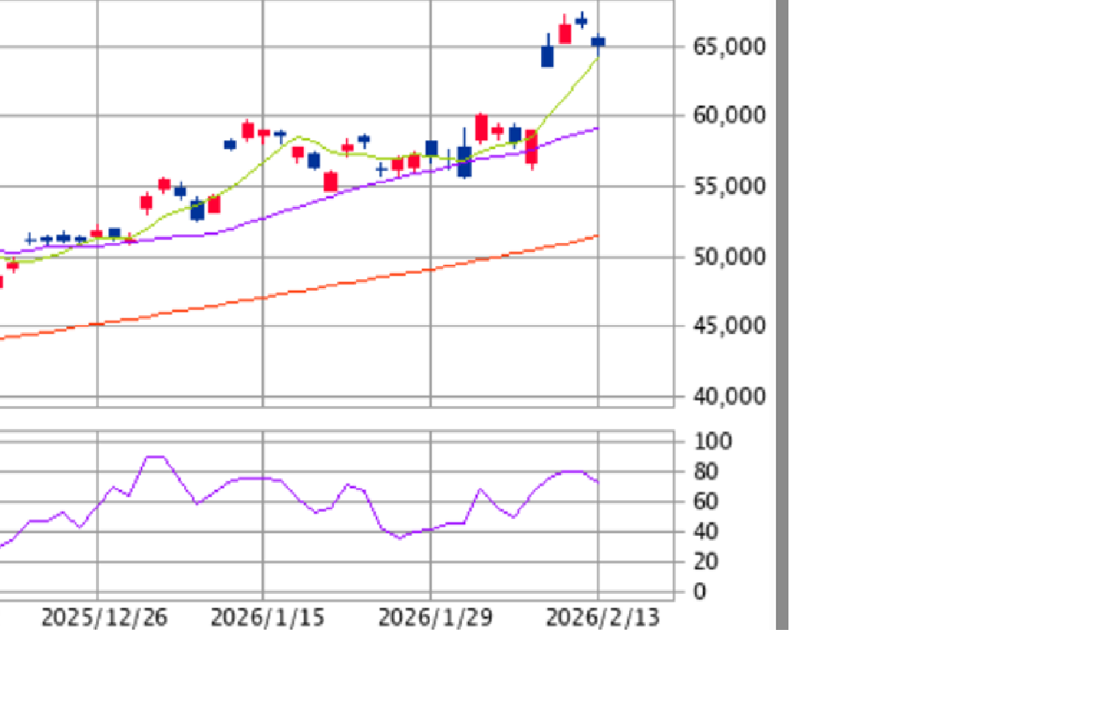This screenshot has height=718, width=1110.
Task: Click the oscillator 80 level label
Action: click(707, 472)
